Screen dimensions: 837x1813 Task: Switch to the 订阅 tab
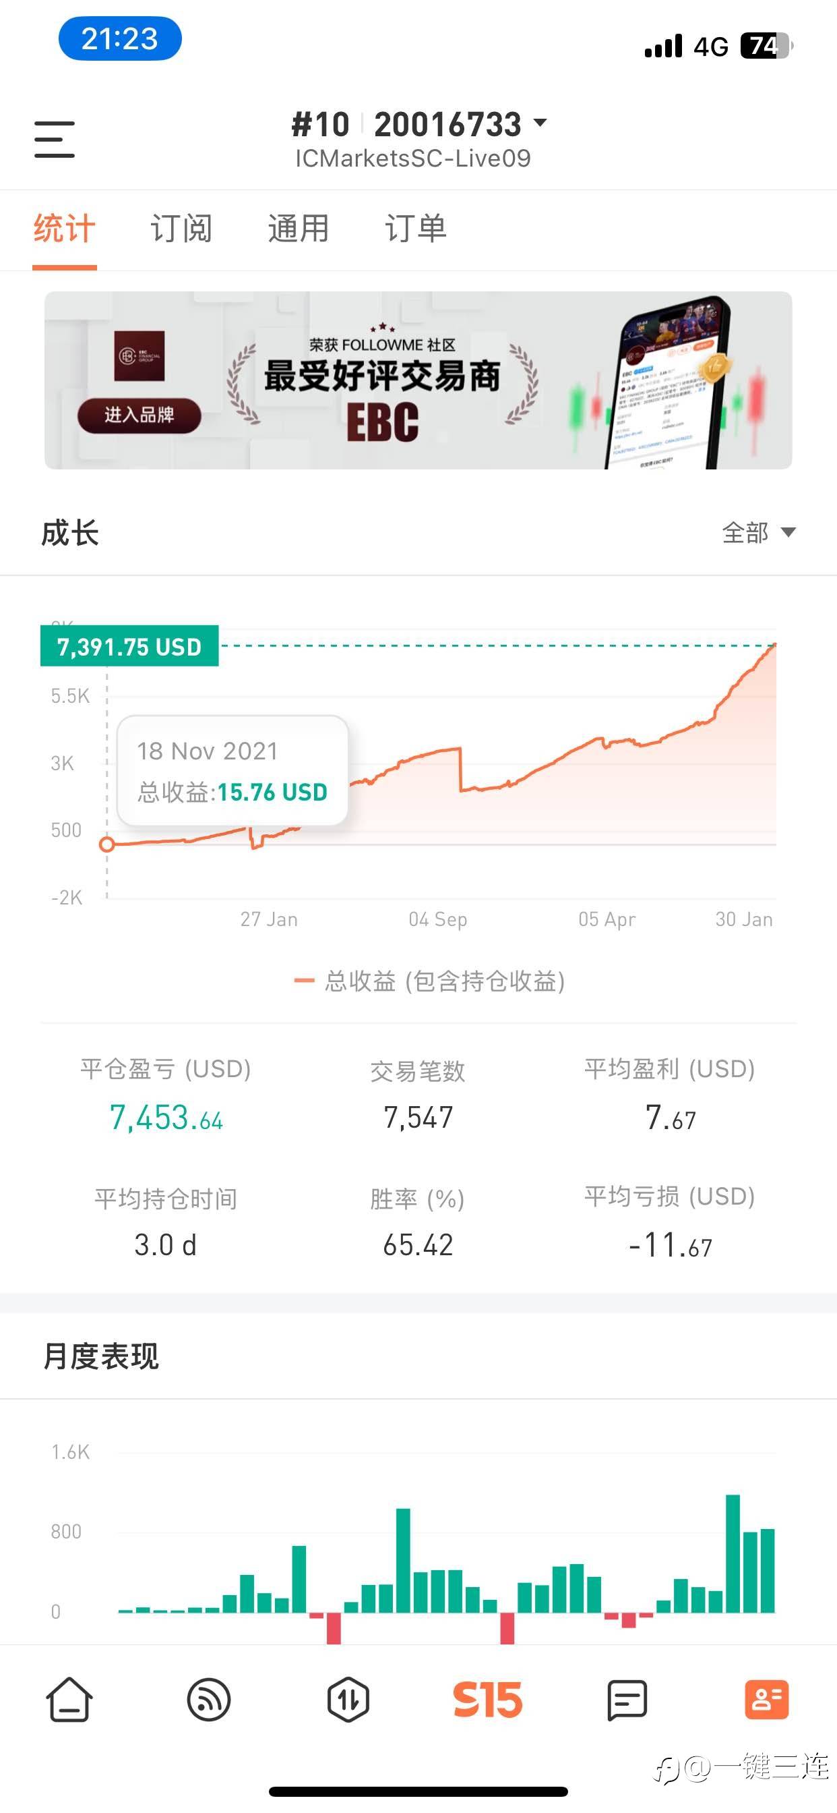(181, 229)
